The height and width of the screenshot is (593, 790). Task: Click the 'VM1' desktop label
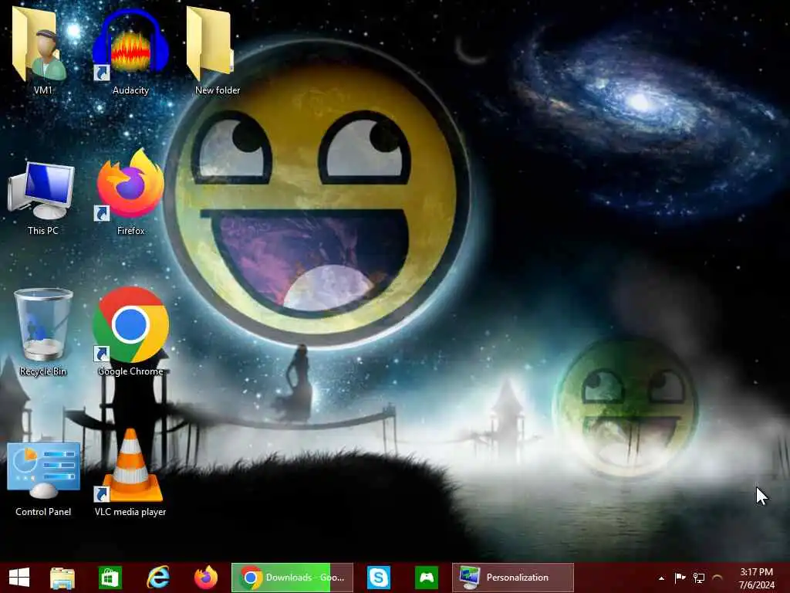(x=43, y=90)
